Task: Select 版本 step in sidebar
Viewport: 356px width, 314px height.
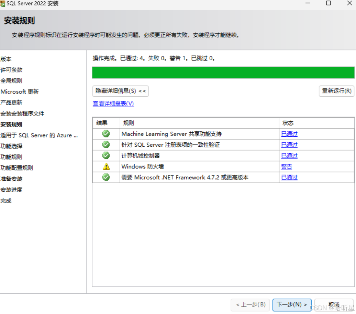Action: pyautogui.click(x=6, y=59)
